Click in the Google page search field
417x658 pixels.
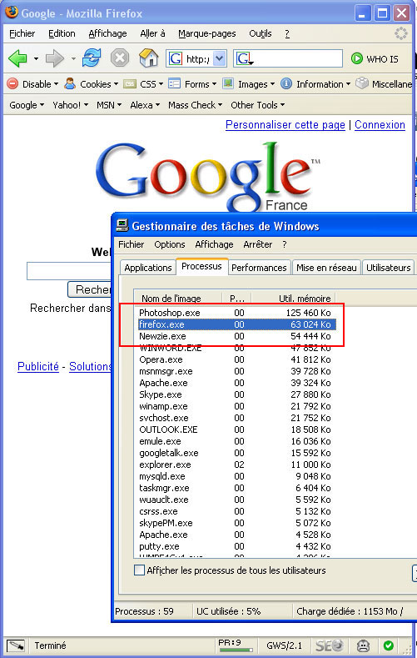[69, 271]
